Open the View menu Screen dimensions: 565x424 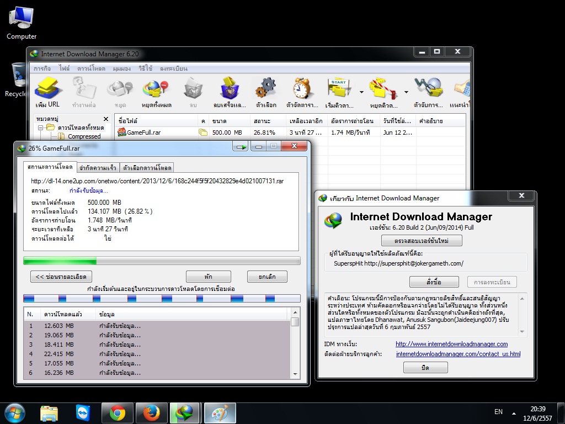122,68
